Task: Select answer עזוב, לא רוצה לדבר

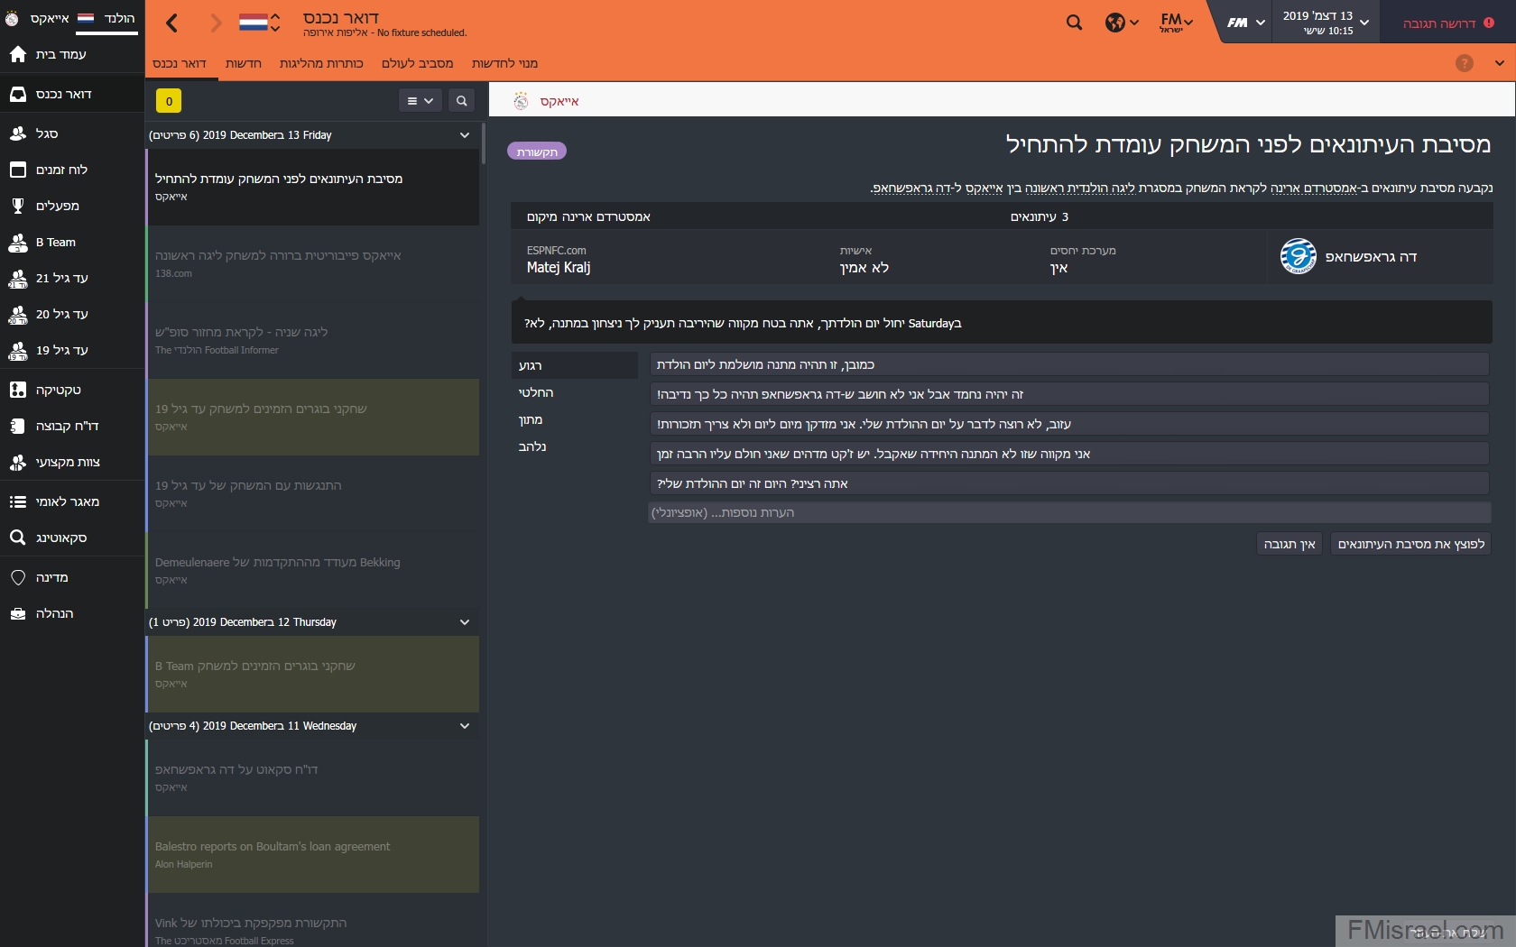Action: tap(1069, 424)
